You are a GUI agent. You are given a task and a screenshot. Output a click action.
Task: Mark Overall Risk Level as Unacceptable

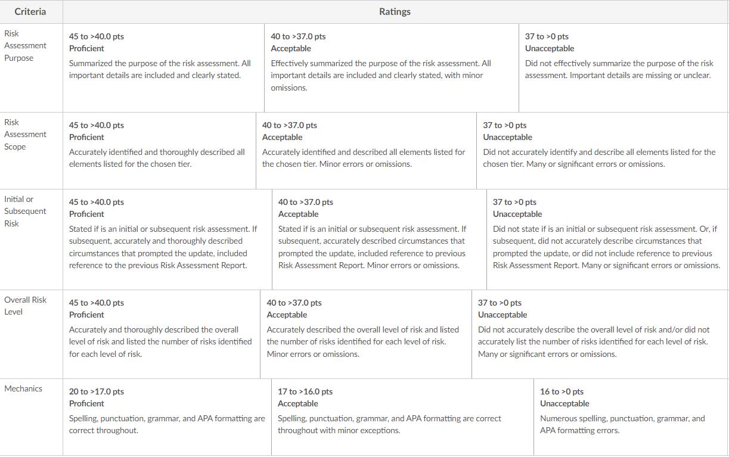coord(600,334)
